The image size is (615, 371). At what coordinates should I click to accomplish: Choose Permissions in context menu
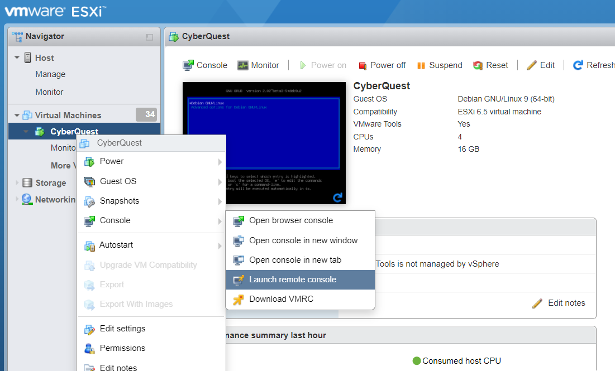point(151,348)
